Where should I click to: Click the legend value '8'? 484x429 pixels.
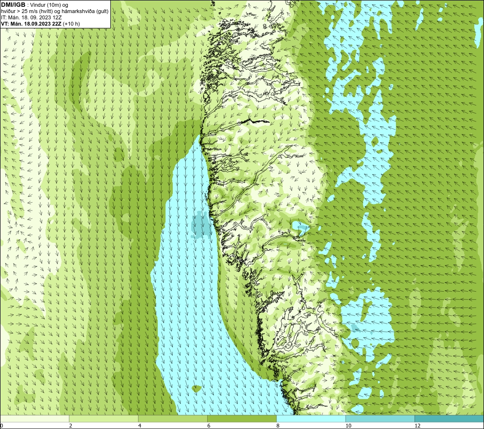278,426
